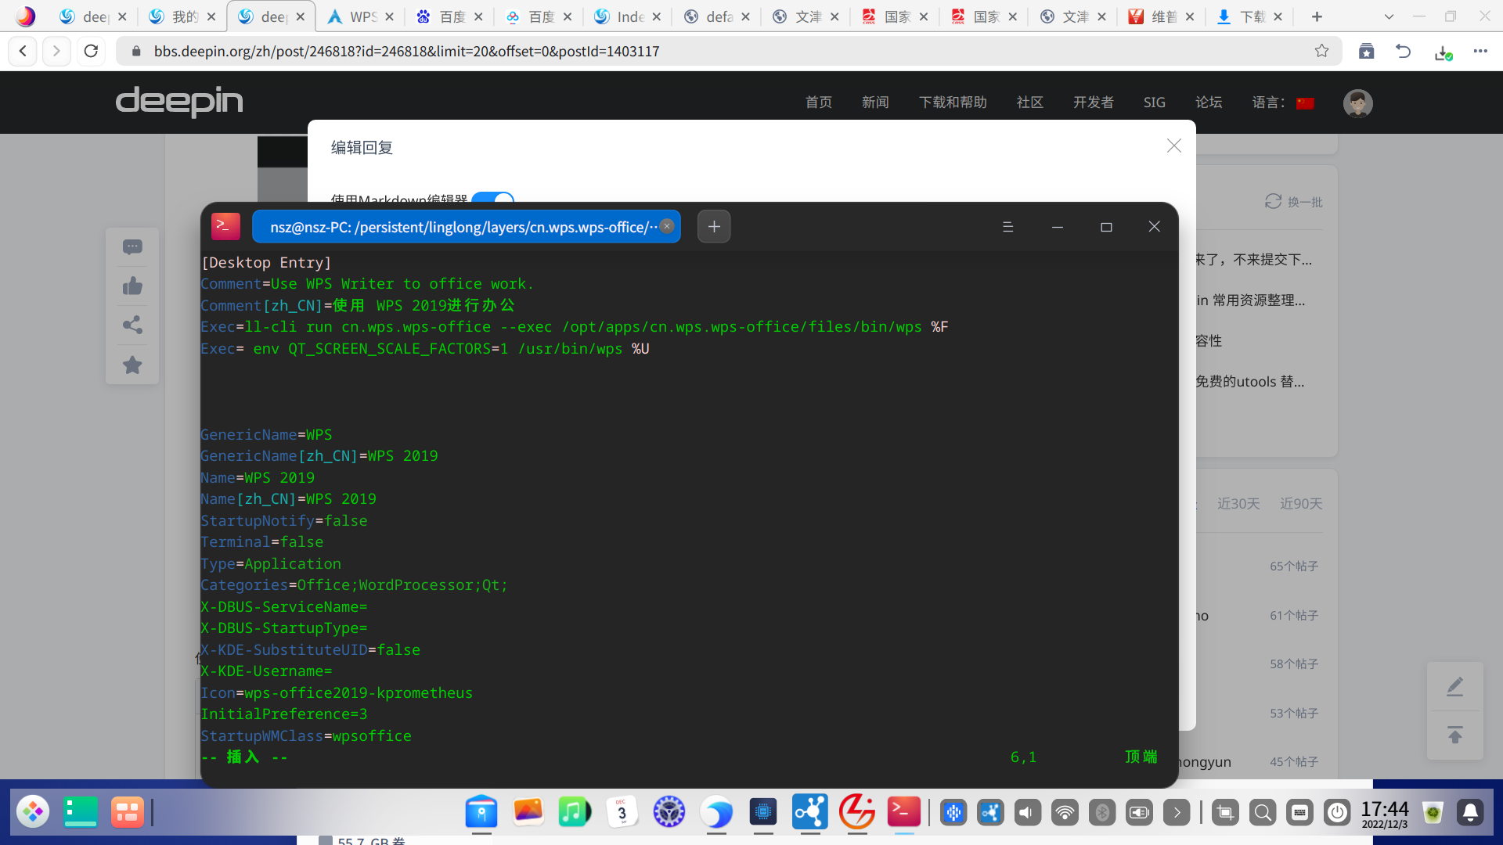The height and width of the screenshot is (845, 1503).
Task: Close the terminal tab nsz@nsz-PC
Action: coord(667,226)
